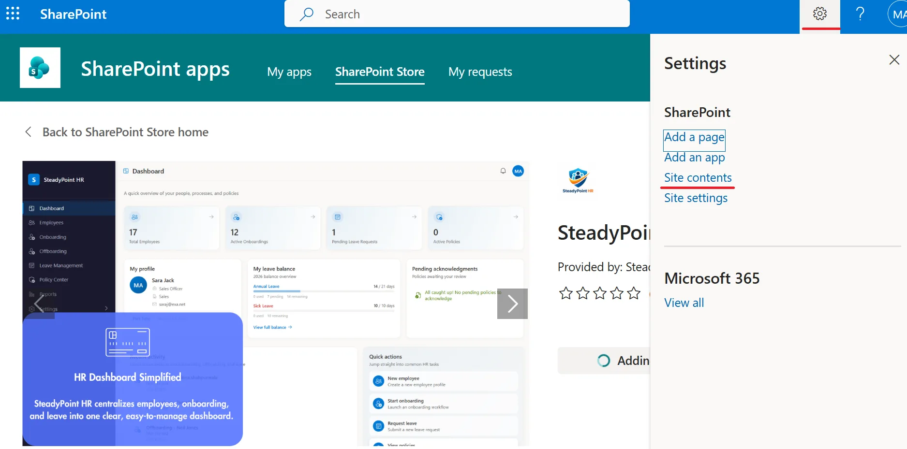This screenshot has width=907, height=449.
Task: Click the SteadyPoint HR app logo
Action: tap(578, 181)
